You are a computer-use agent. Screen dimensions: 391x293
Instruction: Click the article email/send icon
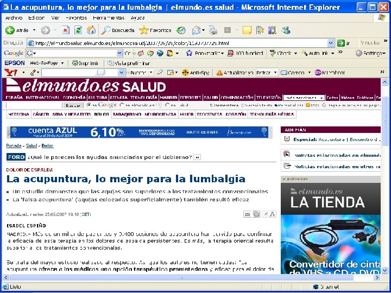(256, 214)
